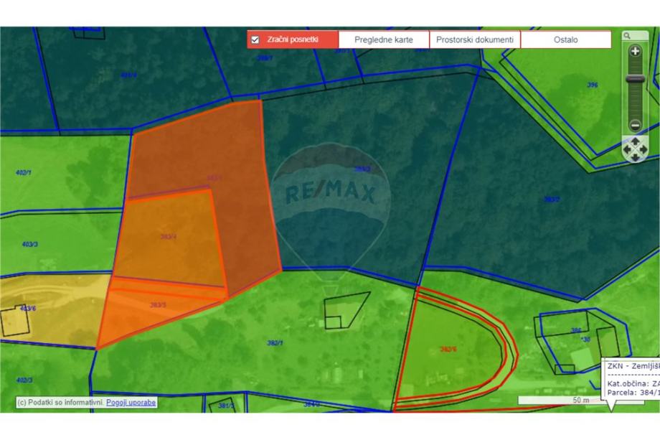Viewport: 660px width, 440px height.
Task: Open the Pregledne karte tab
Action: coord(384,40)
